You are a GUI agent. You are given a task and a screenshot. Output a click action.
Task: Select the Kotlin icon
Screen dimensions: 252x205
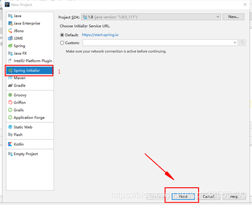pos(10,144)
